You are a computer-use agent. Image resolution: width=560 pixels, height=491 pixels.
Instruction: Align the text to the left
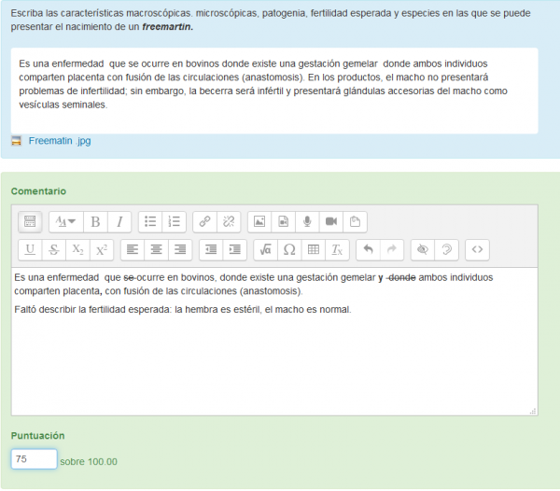pos(133,249)
